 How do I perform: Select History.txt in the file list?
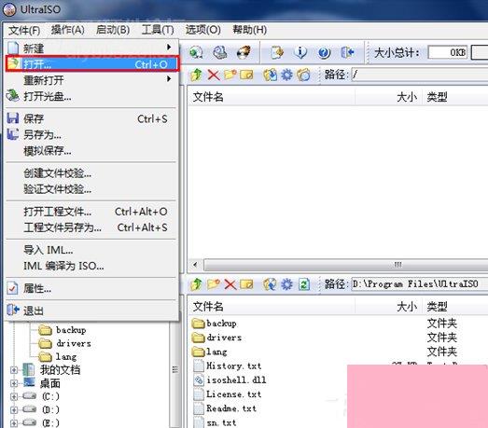(227, 366)
